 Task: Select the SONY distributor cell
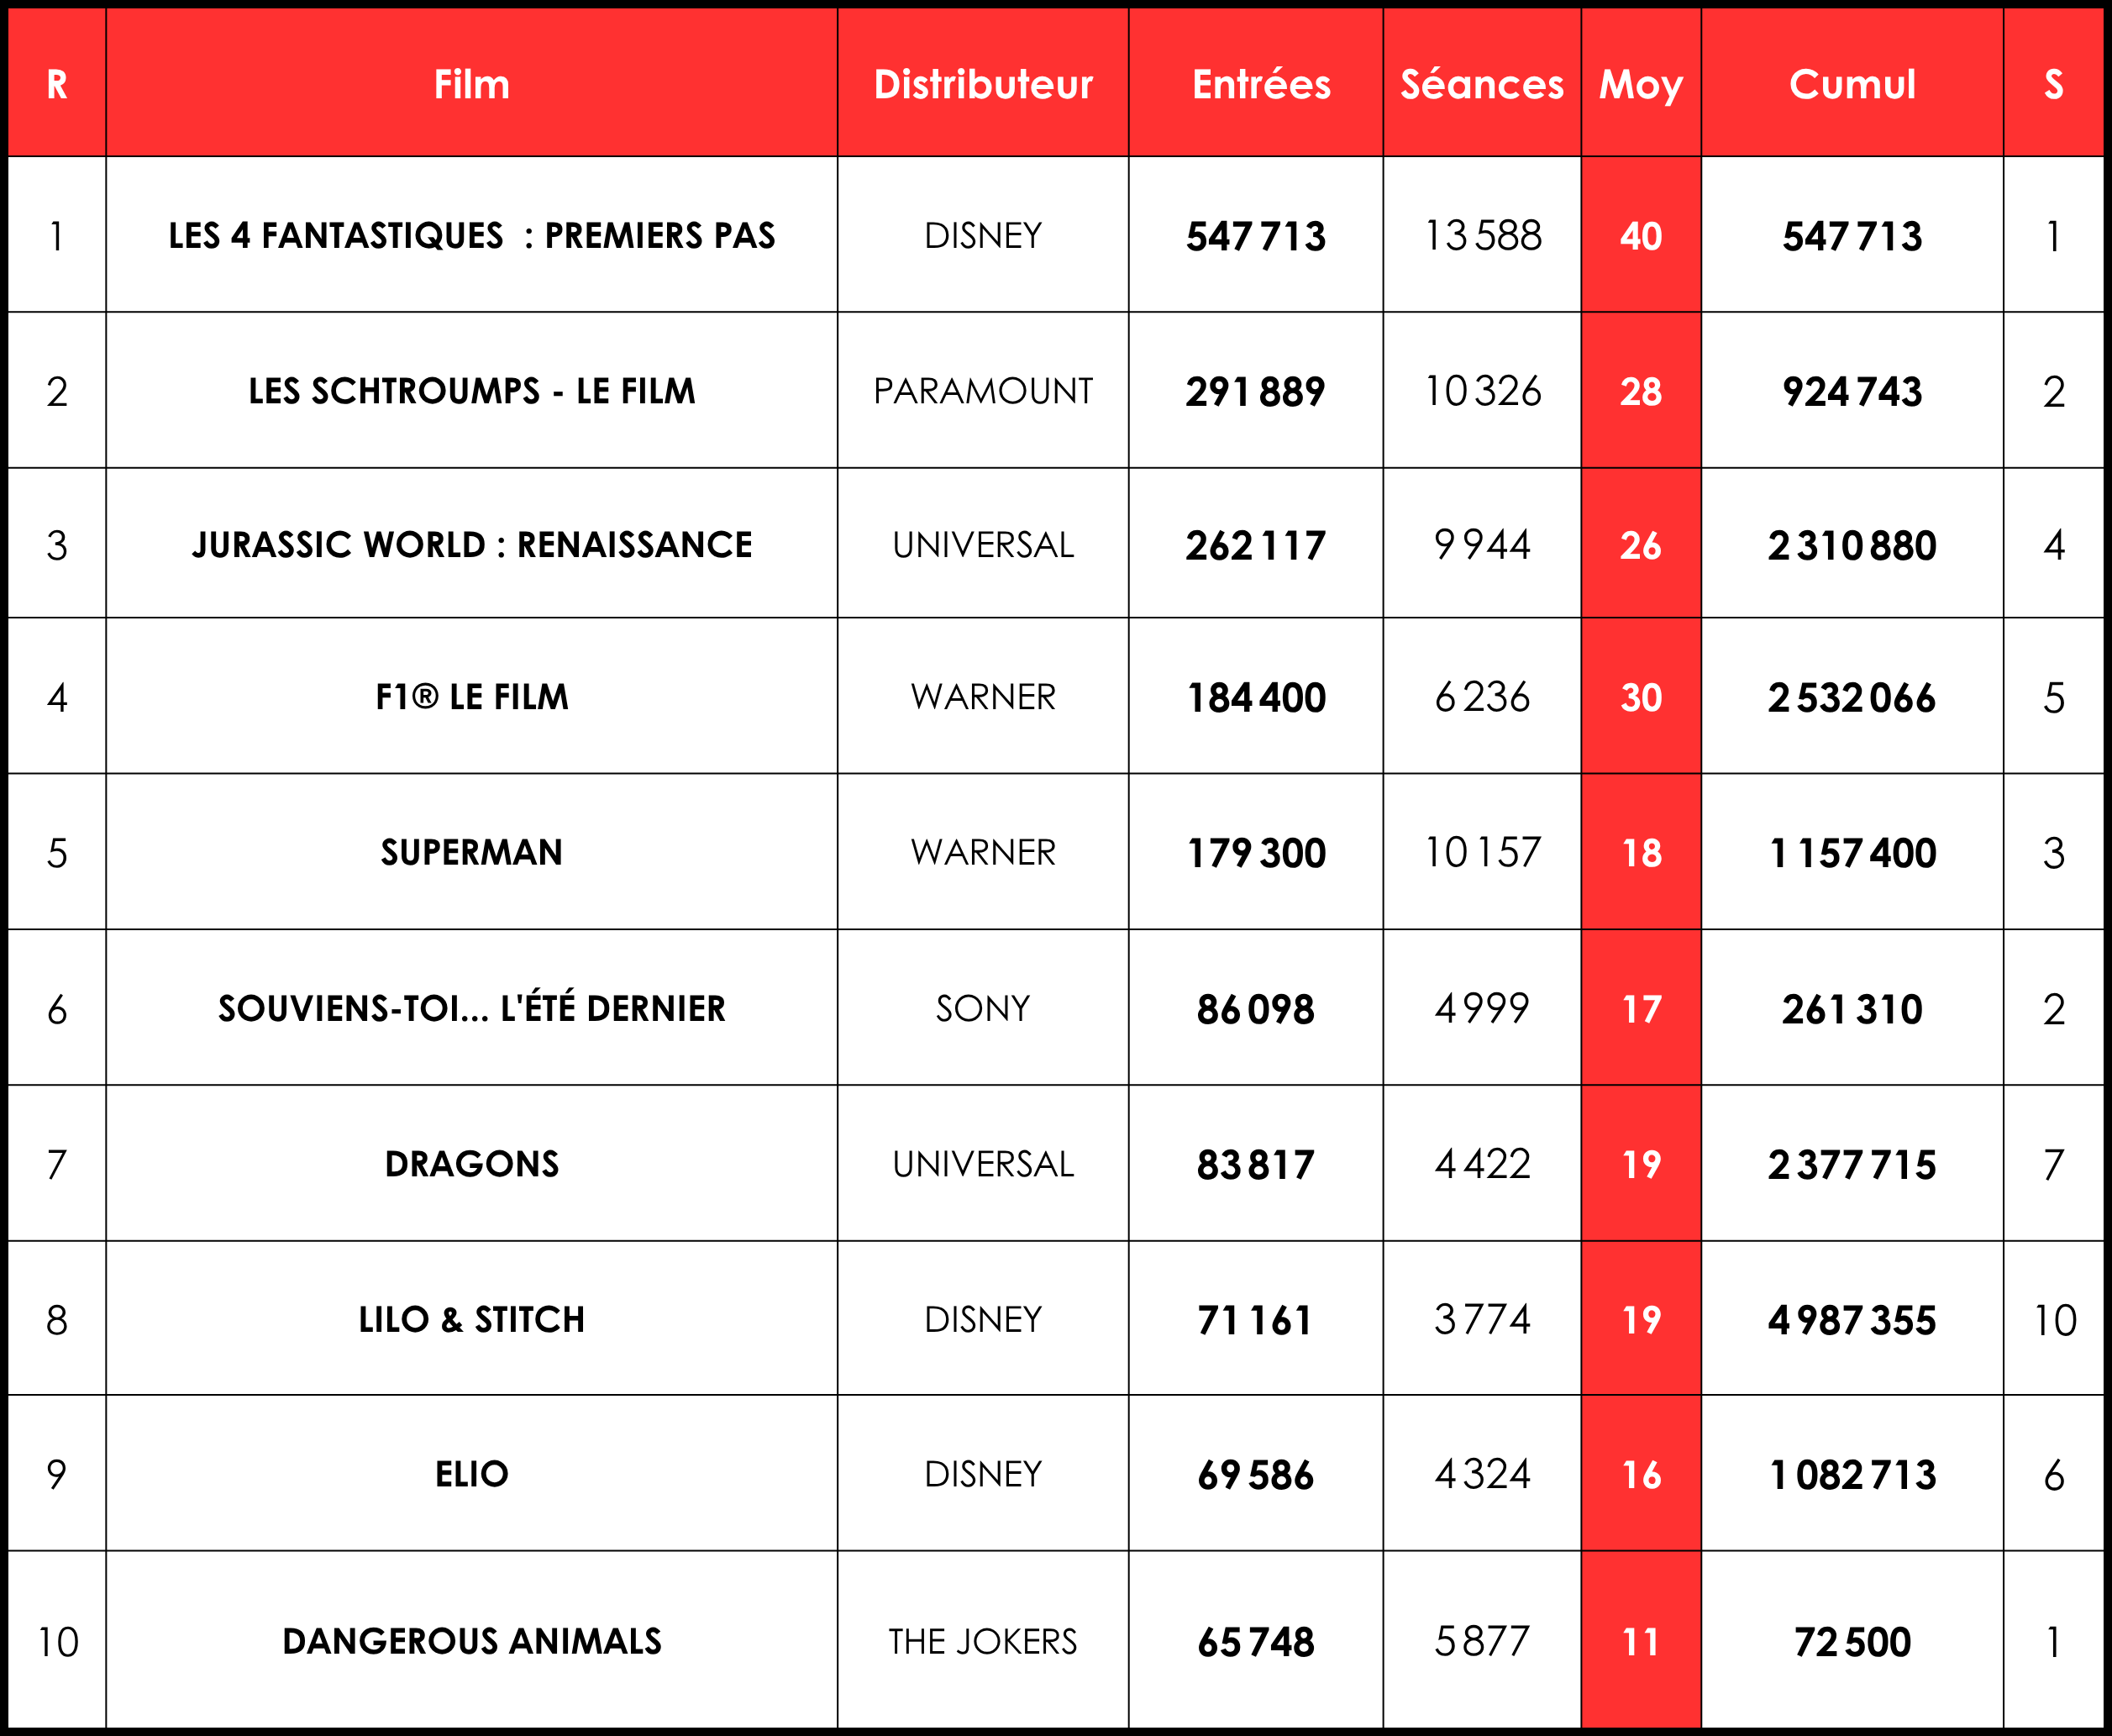983,1009
